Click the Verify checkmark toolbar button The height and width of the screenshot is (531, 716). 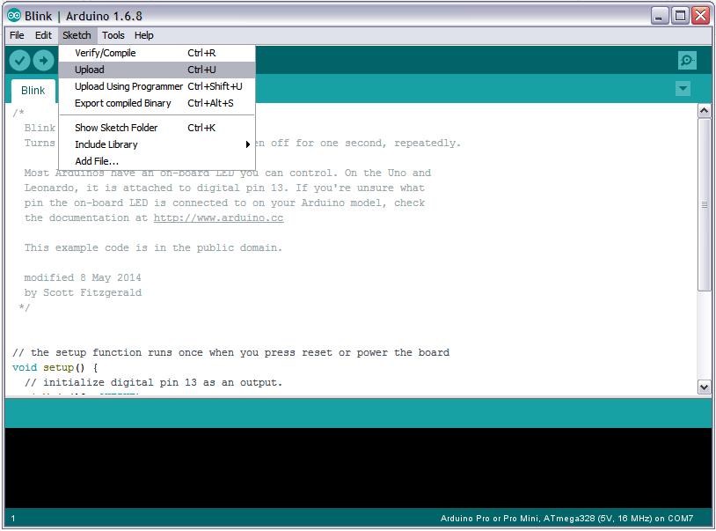point(19,60)
